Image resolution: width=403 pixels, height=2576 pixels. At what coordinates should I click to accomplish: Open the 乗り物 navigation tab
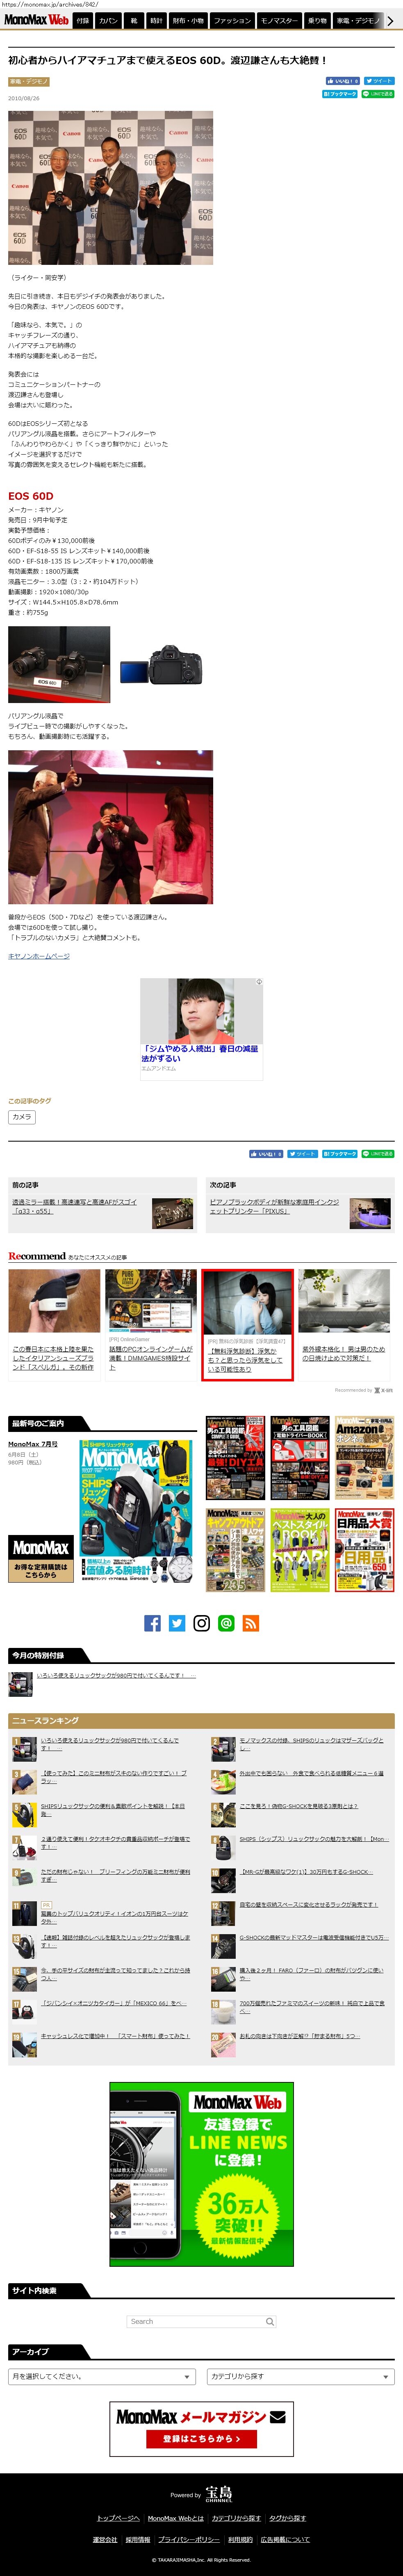coord(317,20)
